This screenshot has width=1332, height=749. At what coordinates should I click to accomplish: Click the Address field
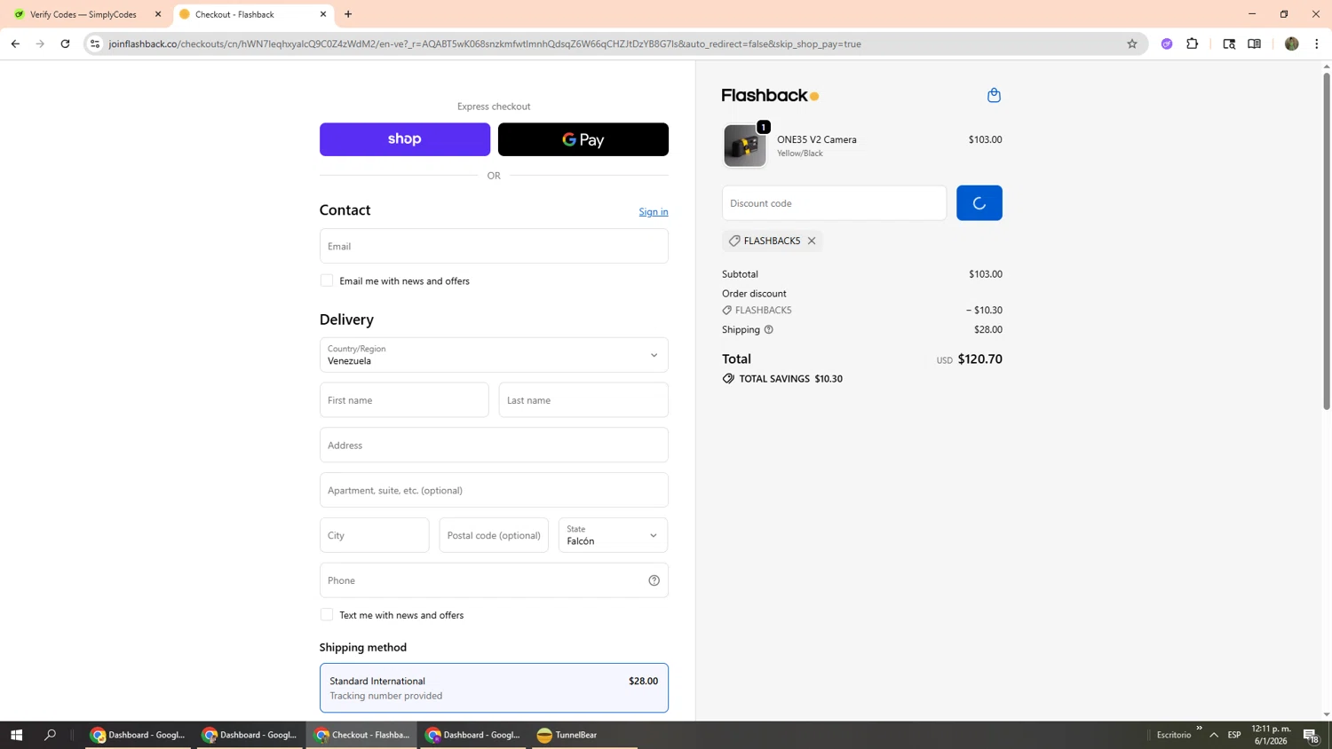[x=494, y=445]
